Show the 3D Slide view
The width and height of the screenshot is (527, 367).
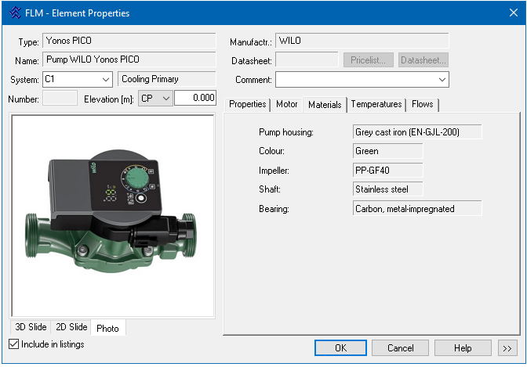[31, 327]
